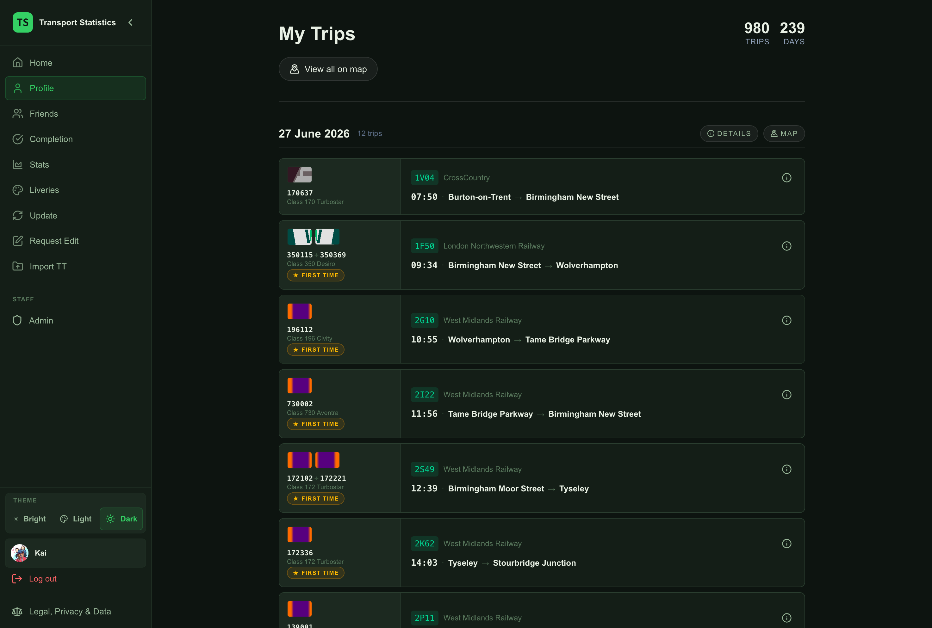Click the Home house icon
This screenshot has height=628, width=932.
coord(18,63)
